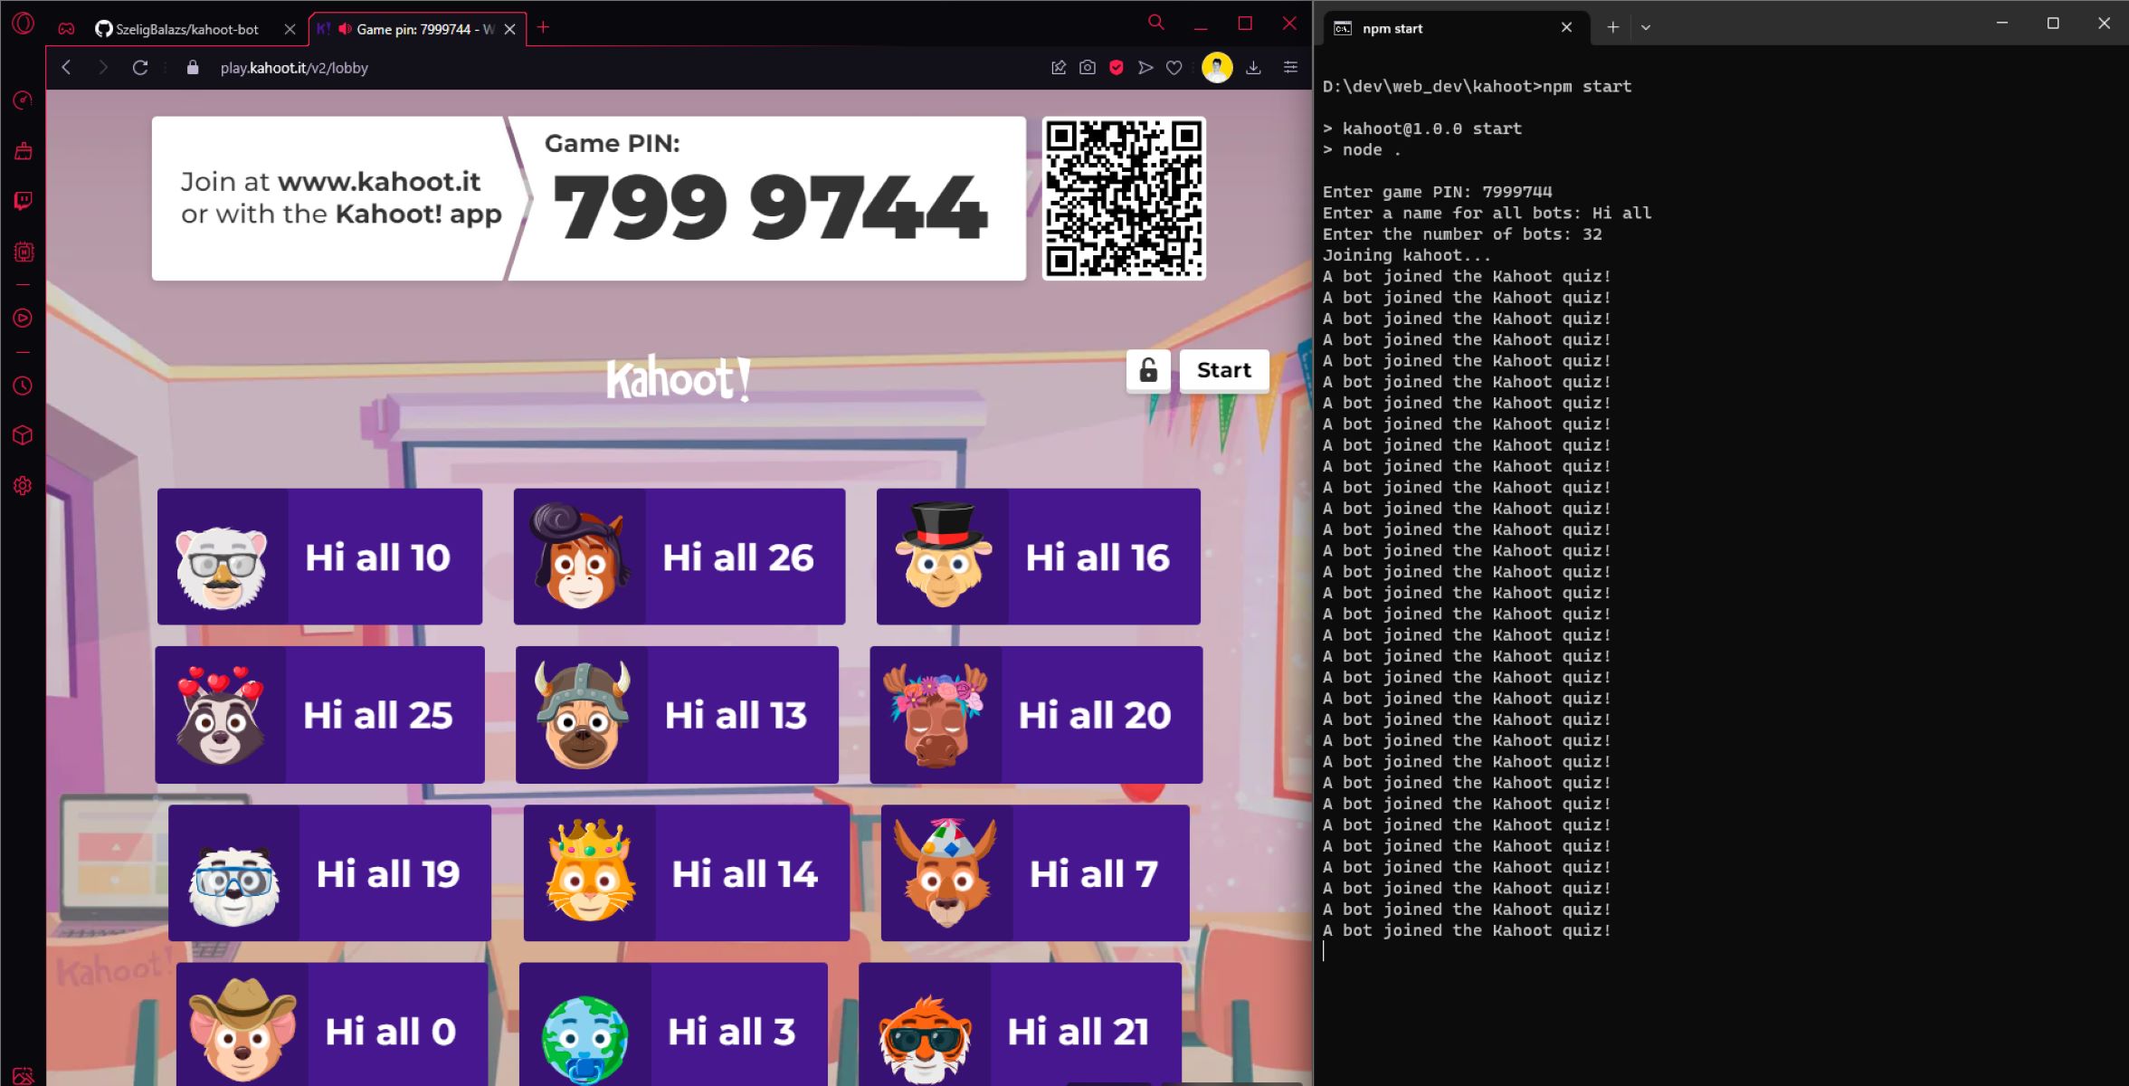
Task: Click player card Hi all 7
Action: (x=1035, y=873)
